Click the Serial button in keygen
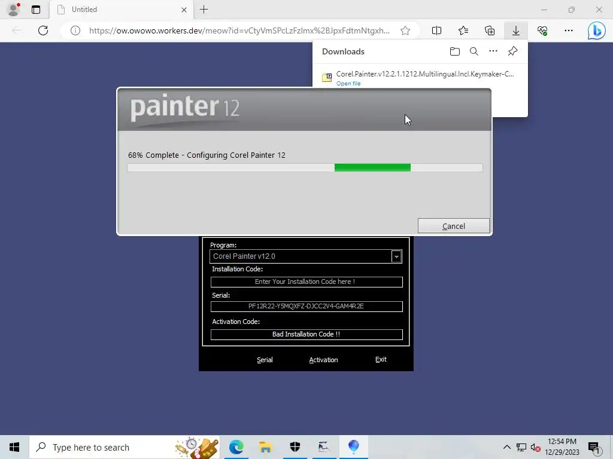613x459 pixels. pos(265,360)
